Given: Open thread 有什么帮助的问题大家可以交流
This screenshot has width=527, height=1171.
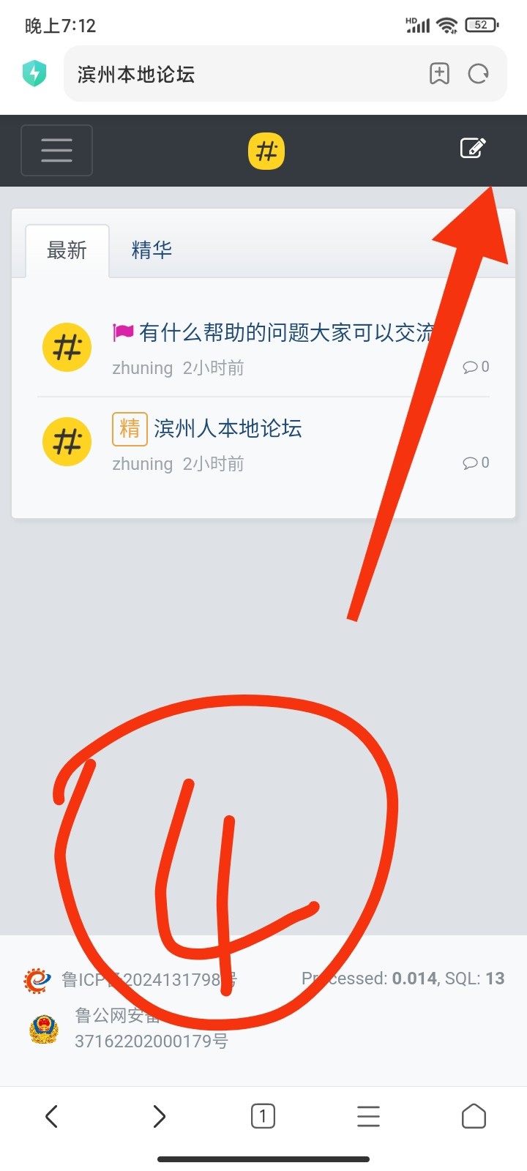Looking at the screenshot, I should click(287, 333).
